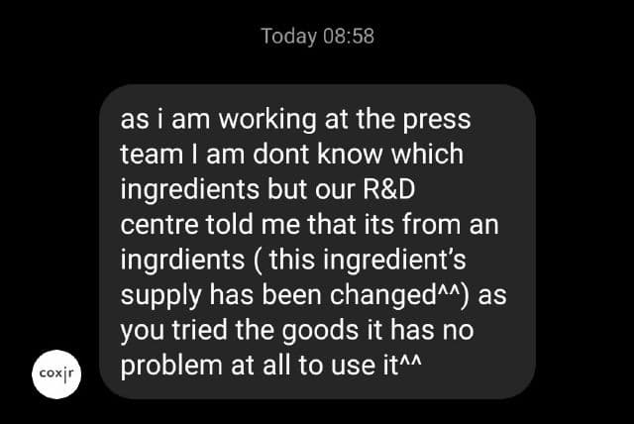Viewport: 634px width, 424px height.
Task: Click the 'R&D' text in the message
Action: 389,189
